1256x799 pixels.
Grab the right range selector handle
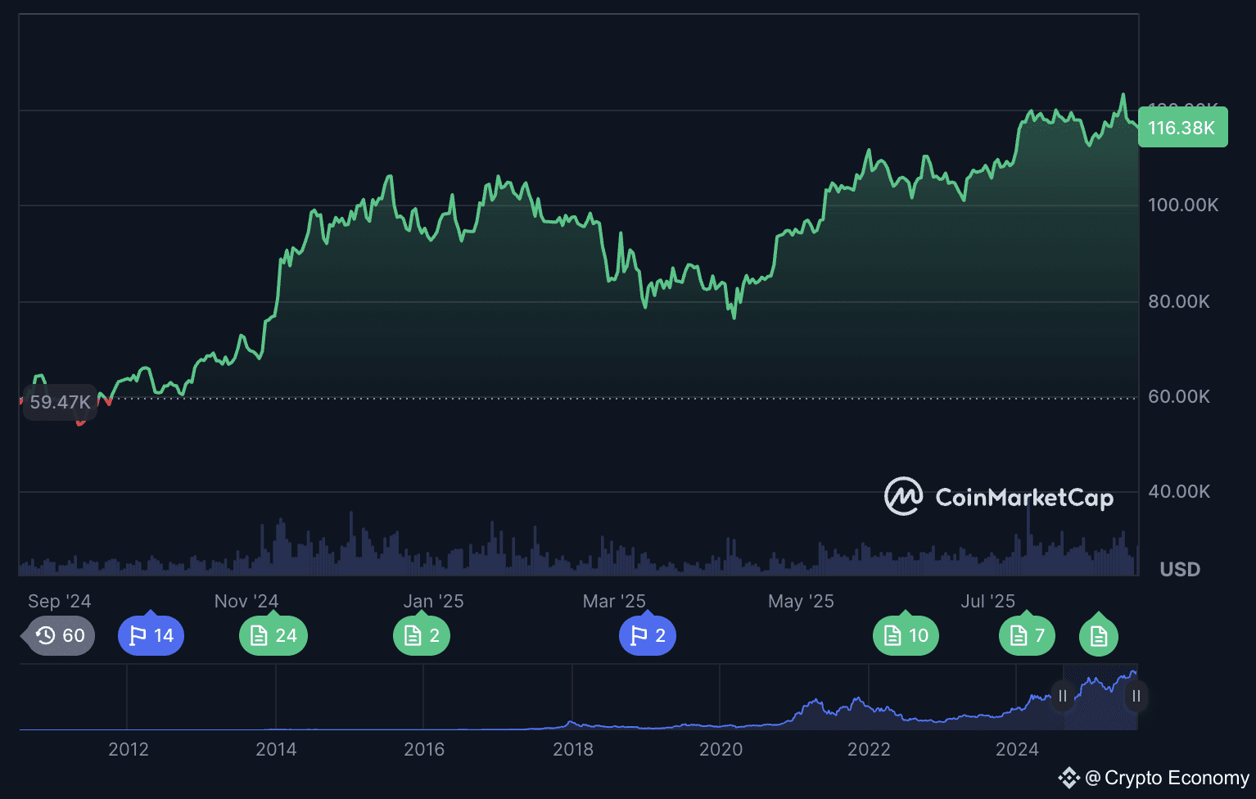[x=1136, y=696]
